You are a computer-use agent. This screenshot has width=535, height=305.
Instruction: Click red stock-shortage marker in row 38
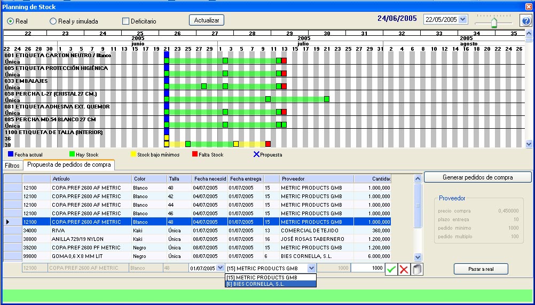click(268, 144)
